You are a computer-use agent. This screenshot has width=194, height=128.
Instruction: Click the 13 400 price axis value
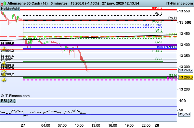click(x=185, y=45)
